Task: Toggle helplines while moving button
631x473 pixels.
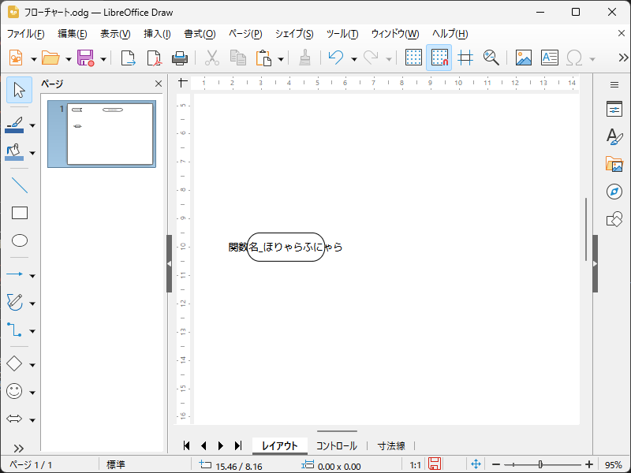Action: [465, 58]
